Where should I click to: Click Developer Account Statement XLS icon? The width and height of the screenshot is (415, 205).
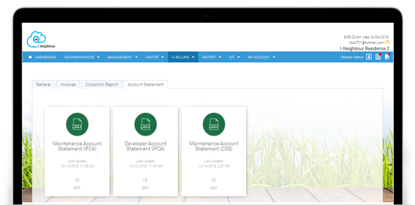click(x=145, y=124)
